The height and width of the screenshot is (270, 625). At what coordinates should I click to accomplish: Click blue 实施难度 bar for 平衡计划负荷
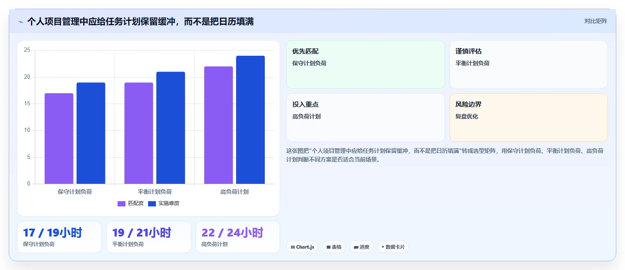click(171, 128)
